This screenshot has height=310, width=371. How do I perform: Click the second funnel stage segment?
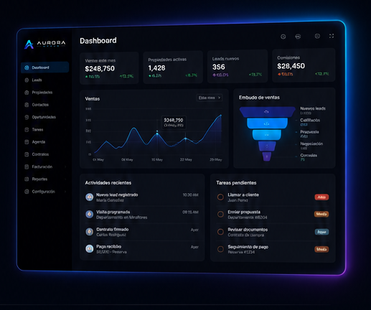267,123
